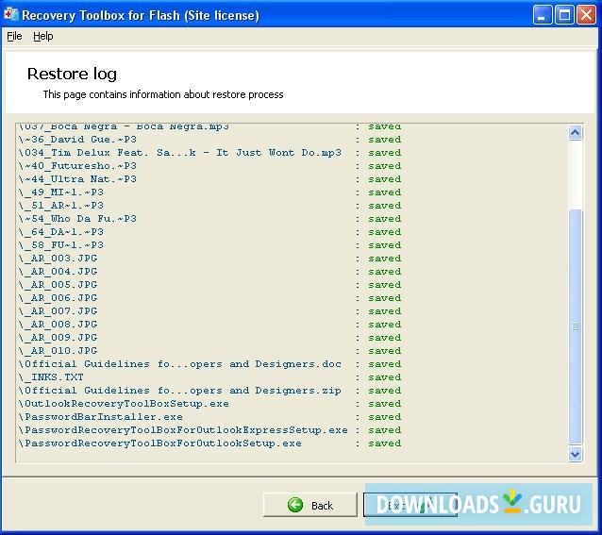Screen dimensions: 602x535
Task: Click the restore process description text
Action: (x=163, y=94)
